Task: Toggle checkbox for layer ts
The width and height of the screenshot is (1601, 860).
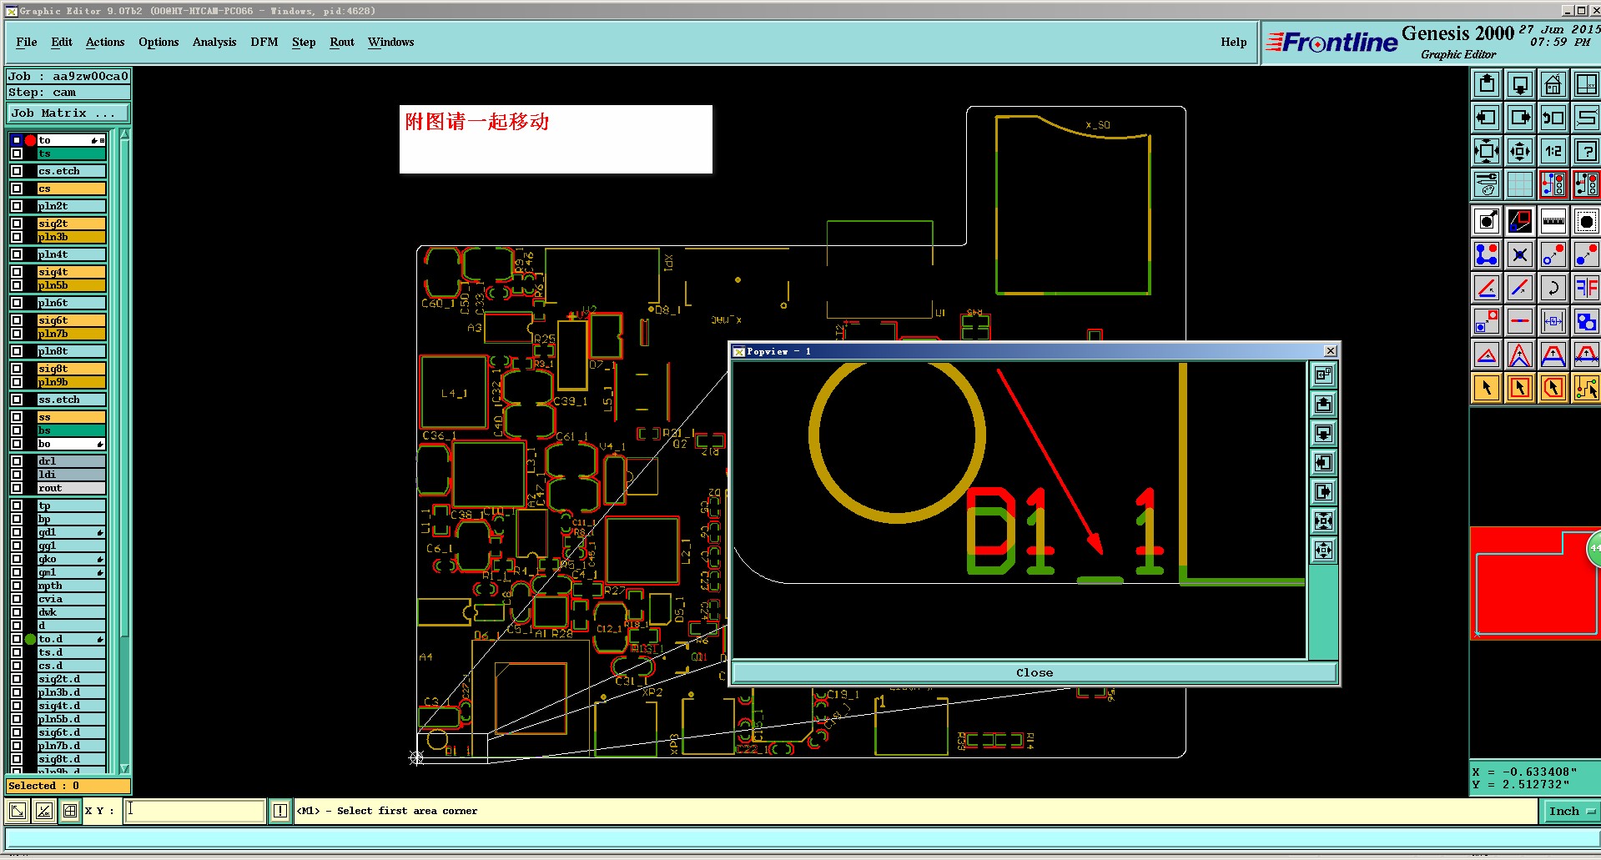Action: pos(17,153)
